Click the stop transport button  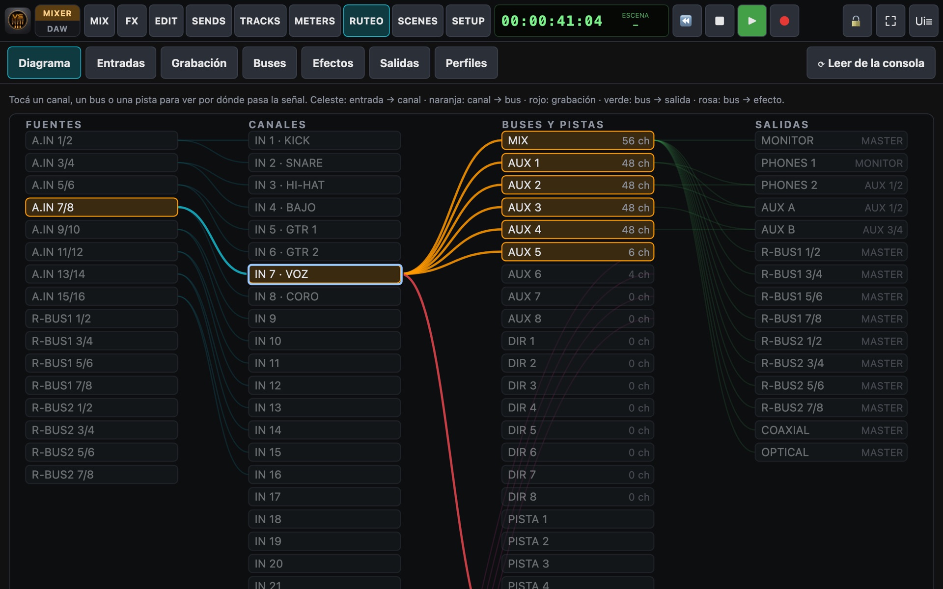pos(720,21)
